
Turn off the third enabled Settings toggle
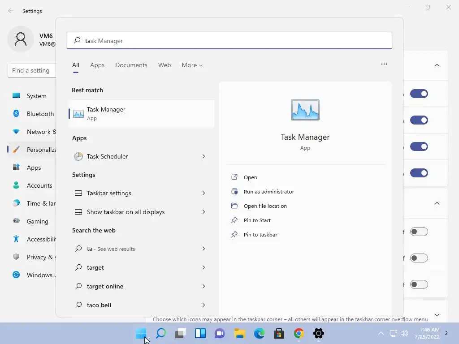click(419, 146)
